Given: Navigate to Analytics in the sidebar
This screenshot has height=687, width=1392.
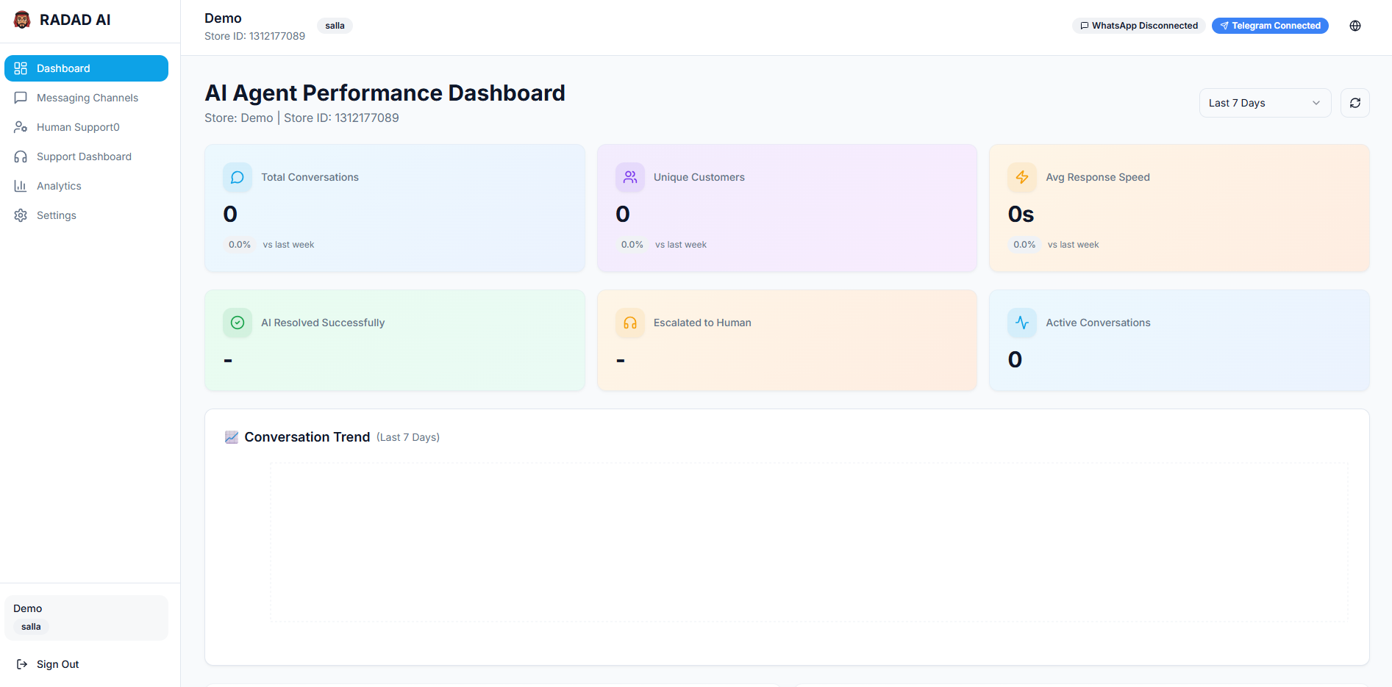Looking at the screenshot, I should coord(59,186).
